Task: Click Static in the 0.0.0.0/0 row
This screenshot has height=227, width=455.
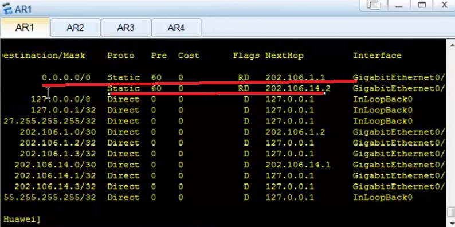Action: click(x=124, y=77)
